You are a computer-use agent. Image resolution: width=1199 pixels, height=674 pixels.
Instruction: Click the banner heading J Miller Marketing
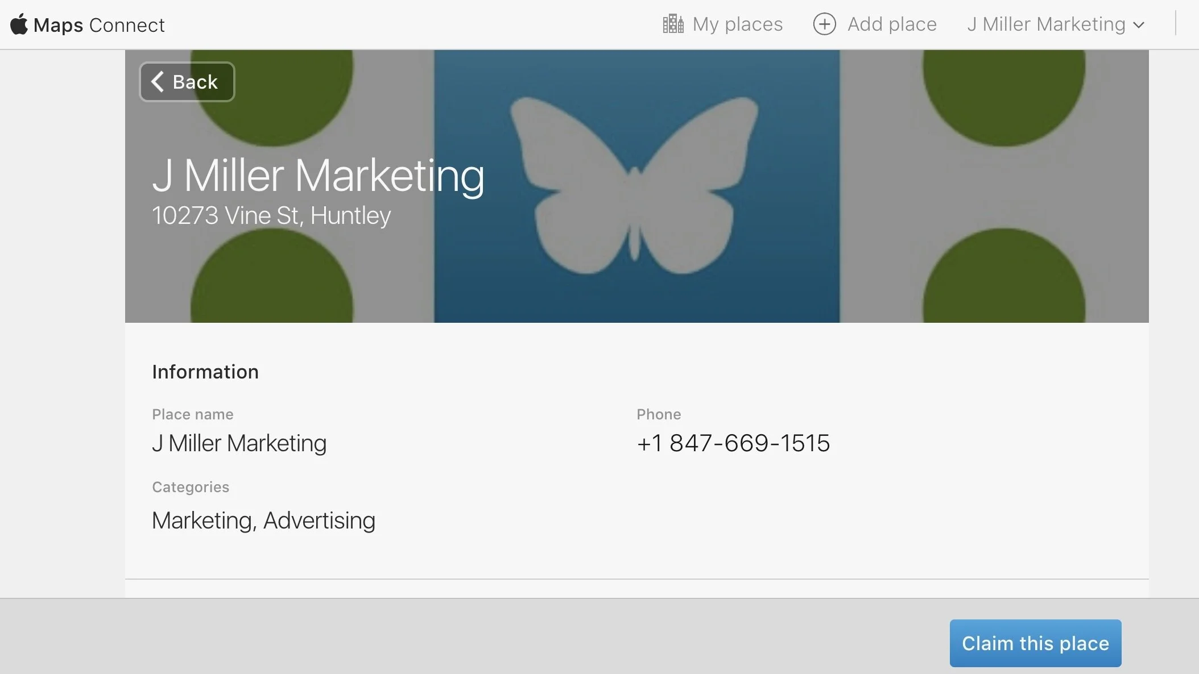[318, 176]
